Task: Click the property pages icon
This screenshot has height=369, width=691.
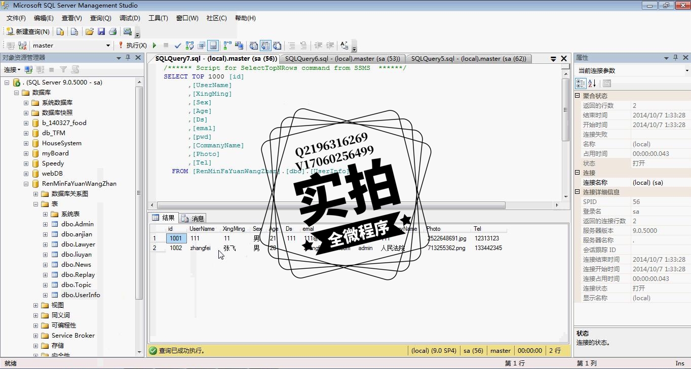Action: point(607,84)
